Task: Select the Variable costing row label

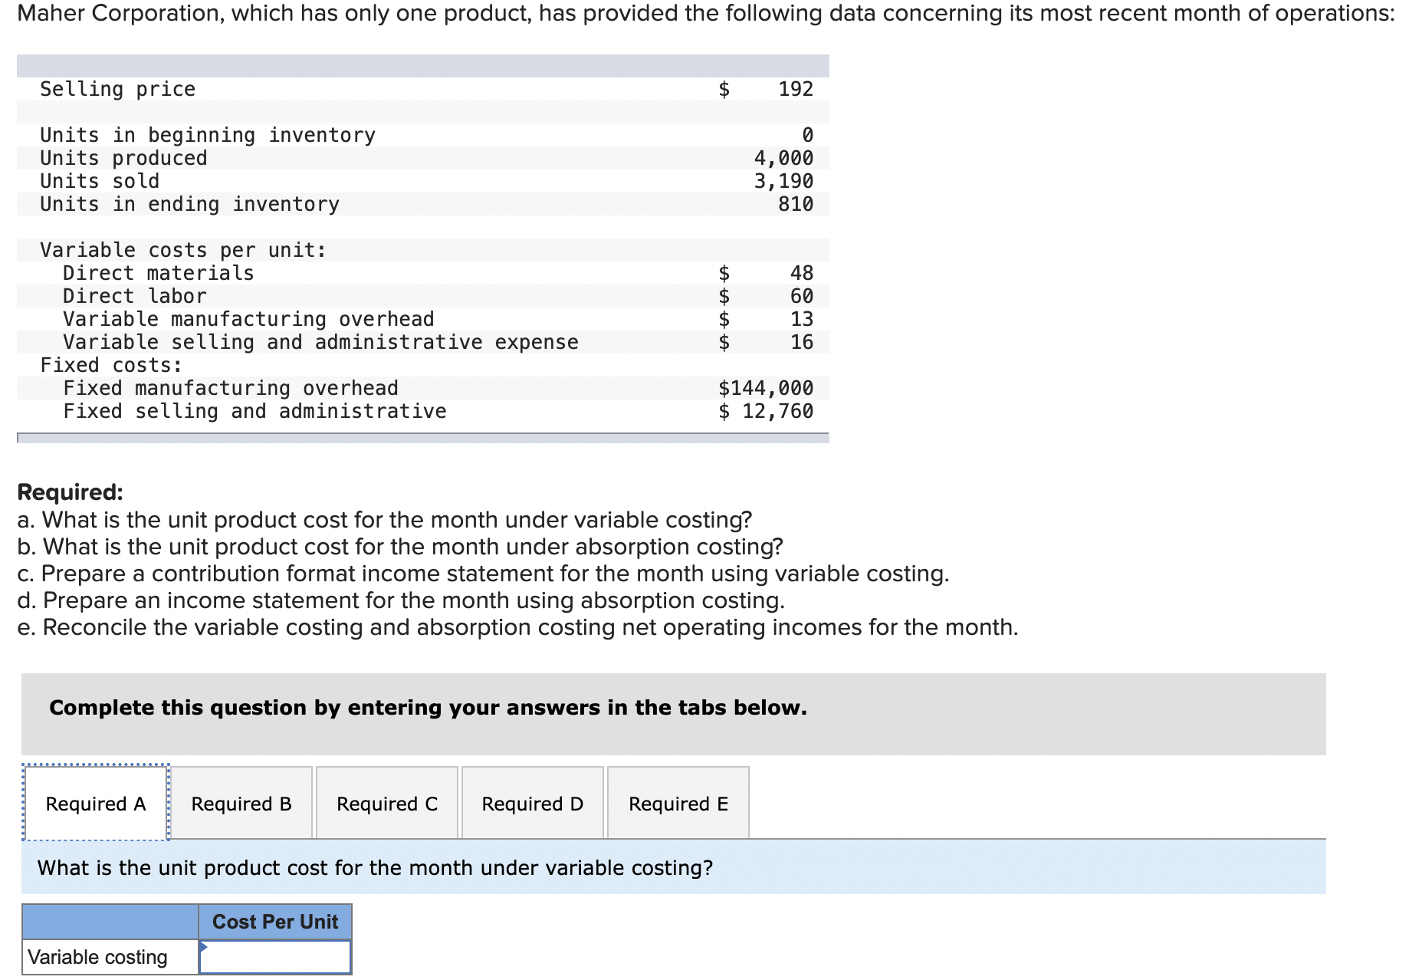Action: [x=98, y=956]
